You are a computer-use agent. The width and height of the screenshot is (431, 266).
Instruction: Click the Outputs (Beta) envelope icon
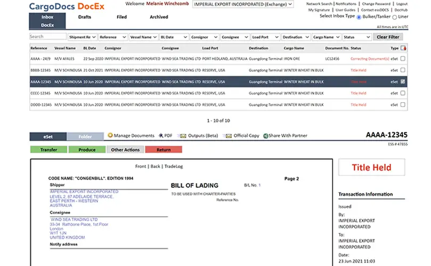pyautogui.click(x=183, y=136)
